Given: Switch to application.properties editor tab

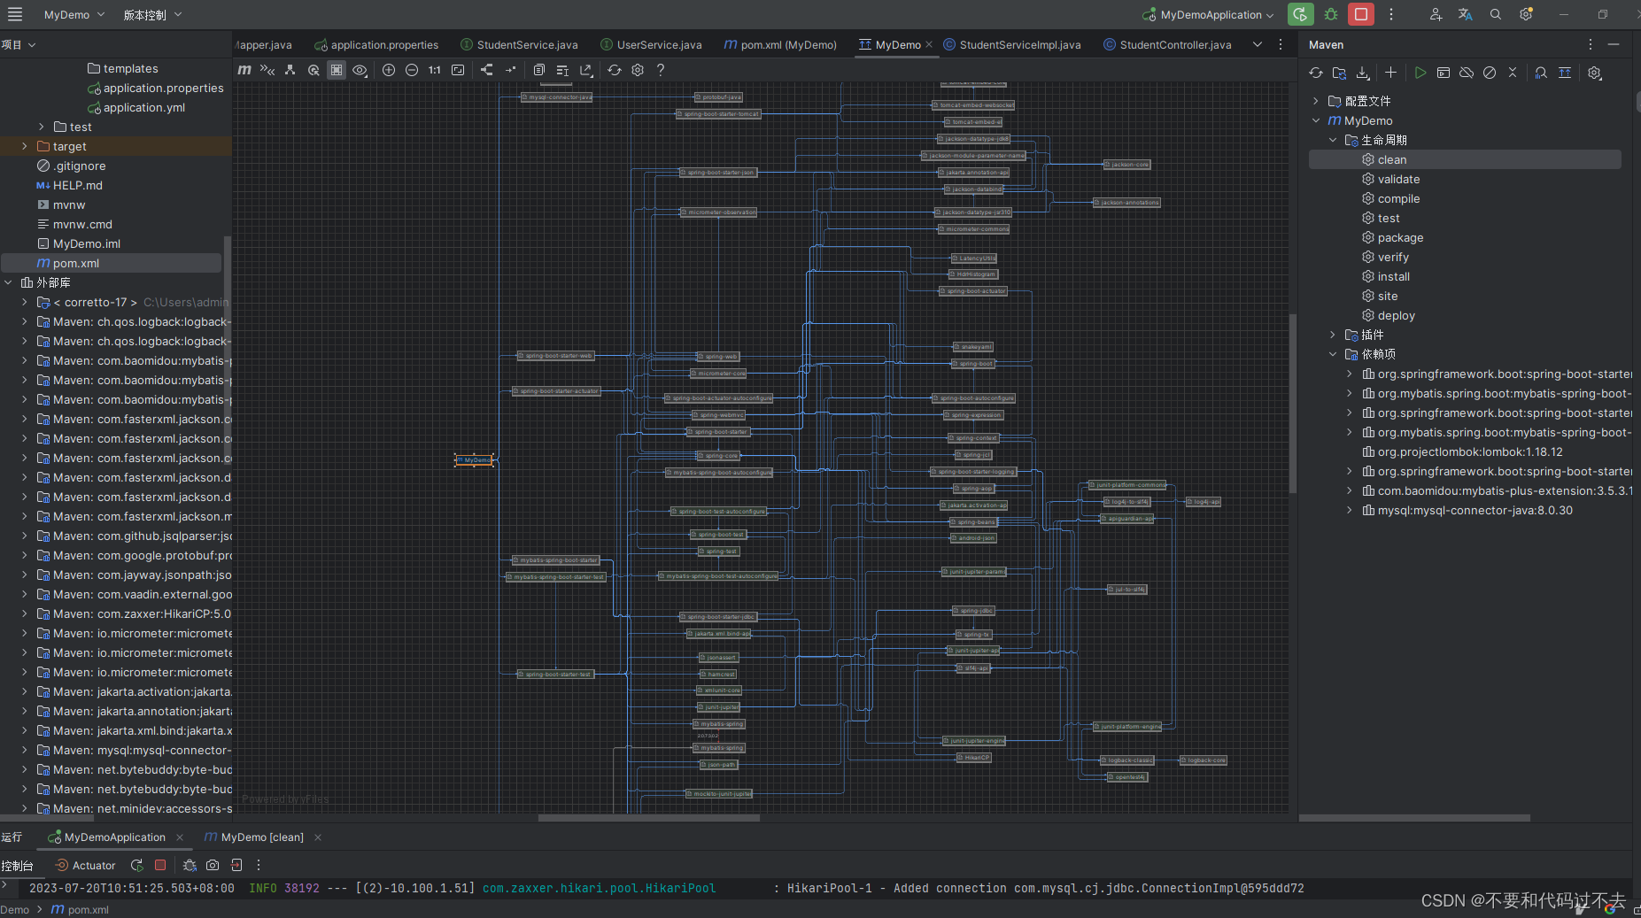Looking at the screenshot, I should point(376,45).
